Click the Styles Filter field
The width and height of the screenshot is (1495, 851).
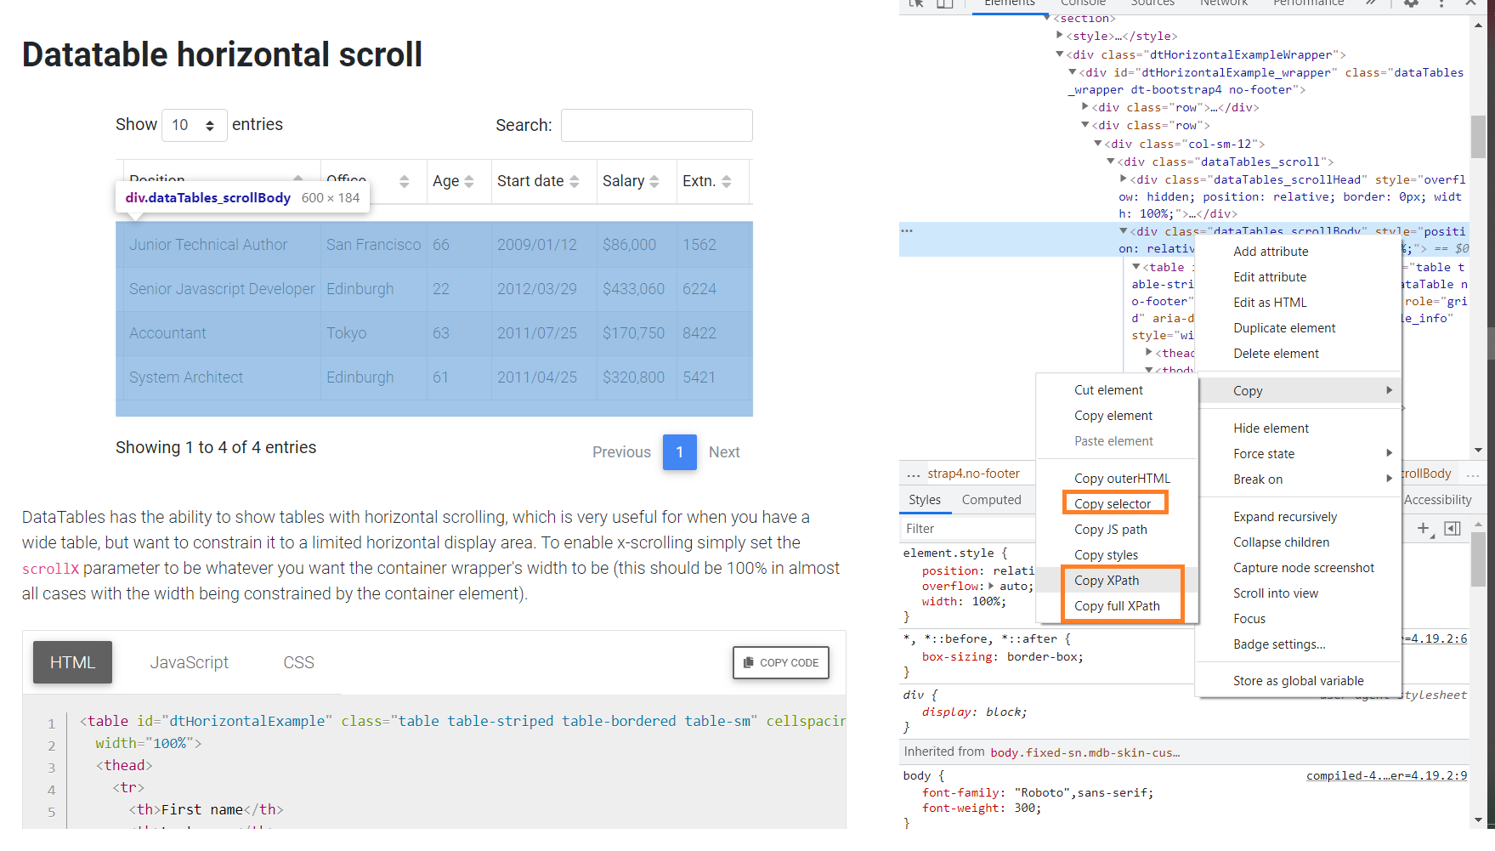(x=967, y=529)
